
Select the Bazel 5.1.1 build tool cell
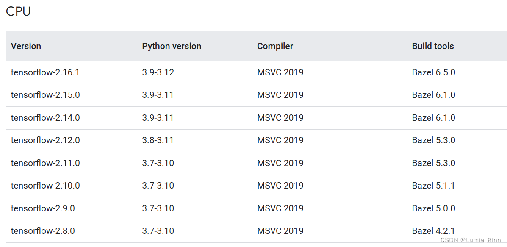(x=433, y=186)
